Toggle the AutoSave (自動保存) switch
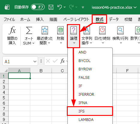 click(38, 7)
